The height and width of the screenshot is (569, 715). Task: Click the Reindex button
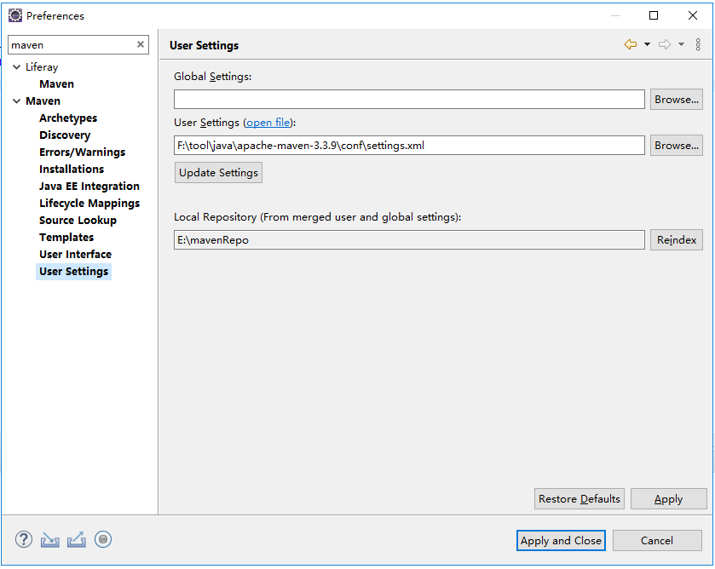pos(677,240)
